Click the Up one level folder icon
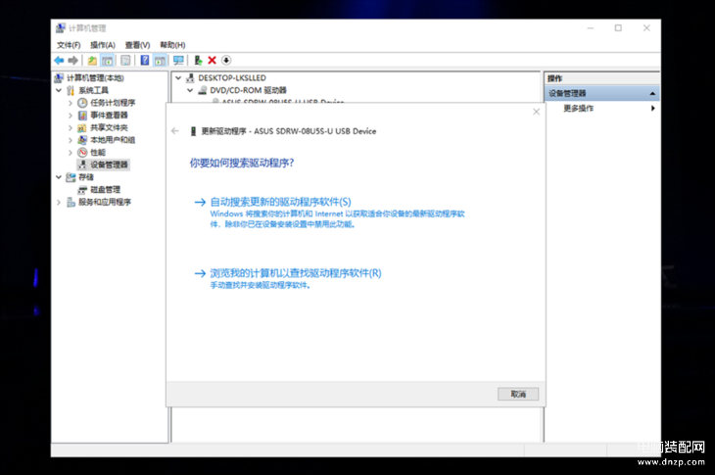 (92, 60)
